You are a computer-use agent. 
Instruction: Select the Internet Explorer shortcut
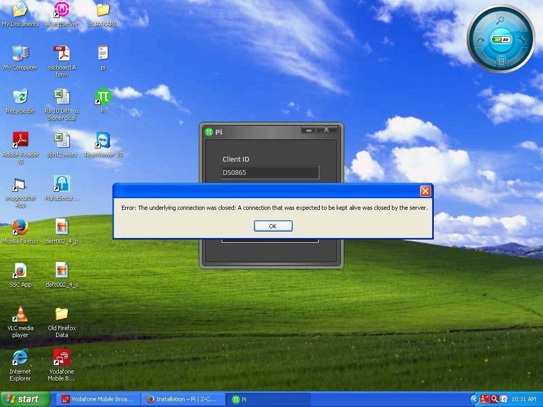tap(20, 366)
